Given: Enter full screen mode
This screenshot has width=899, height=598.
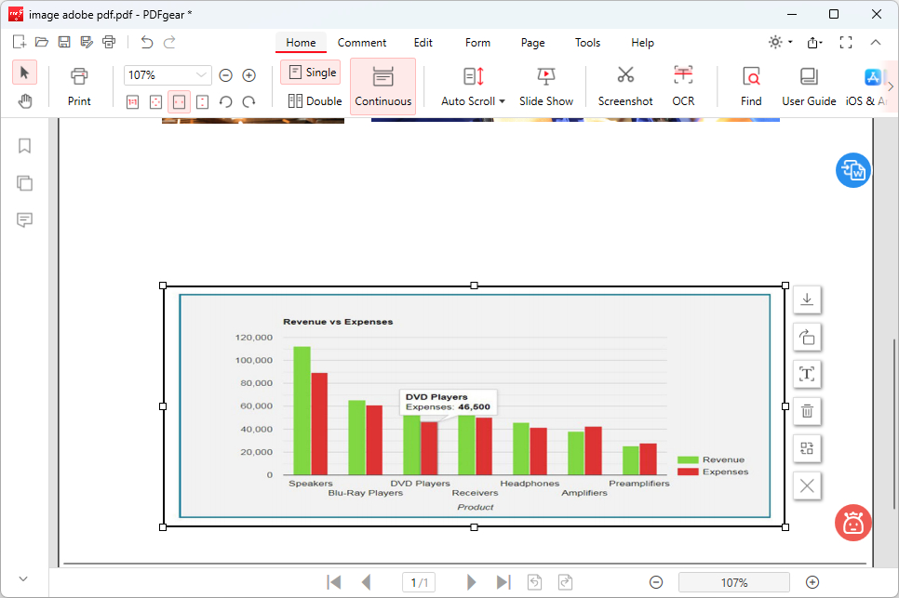Looking at the screenshot, I should pyautogui.click(x=846, y=43).
